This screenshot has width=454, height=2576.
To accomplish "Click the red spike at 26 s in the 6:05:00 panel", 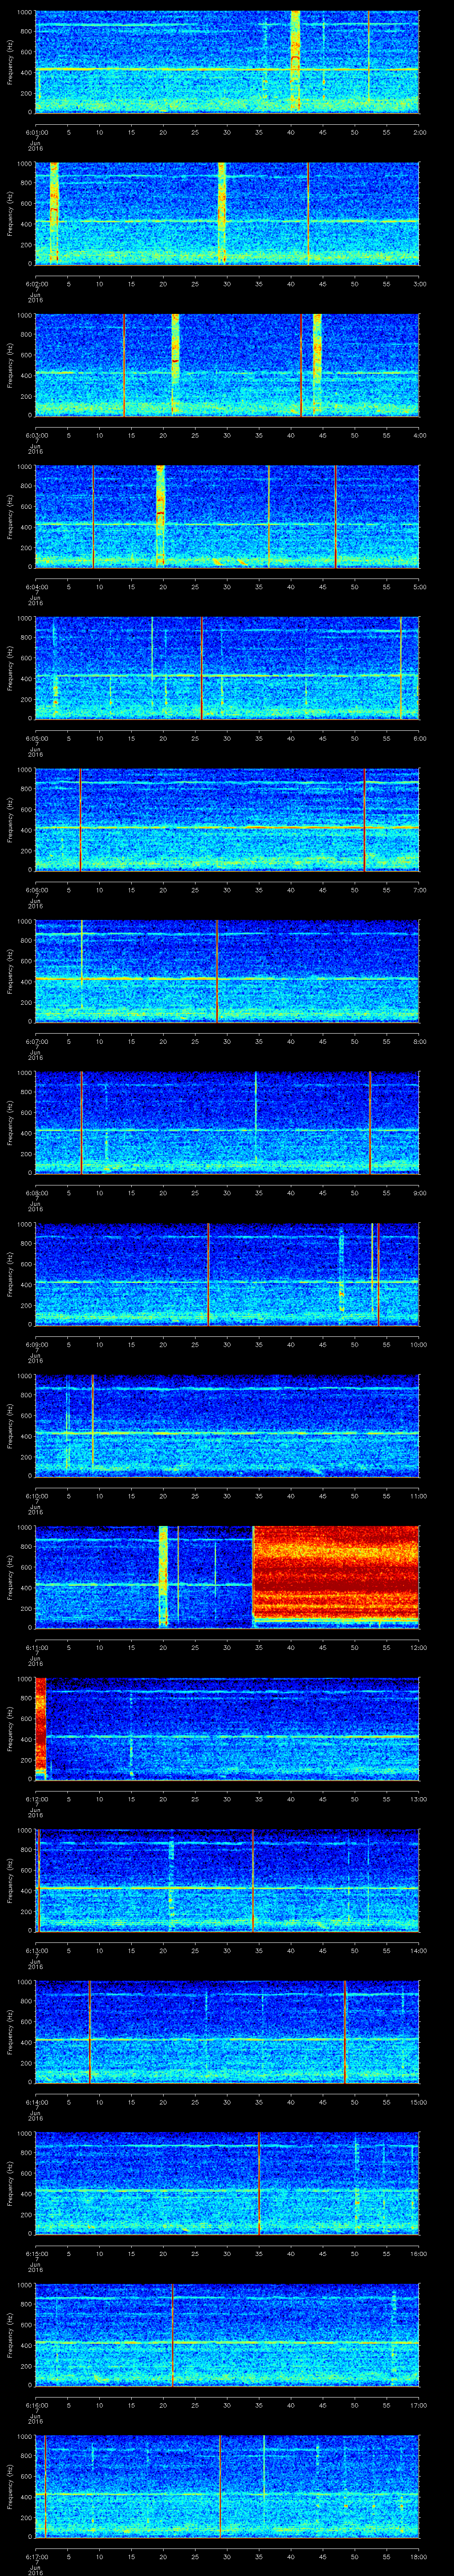I will pyautogui.click(x=202, y=668).
